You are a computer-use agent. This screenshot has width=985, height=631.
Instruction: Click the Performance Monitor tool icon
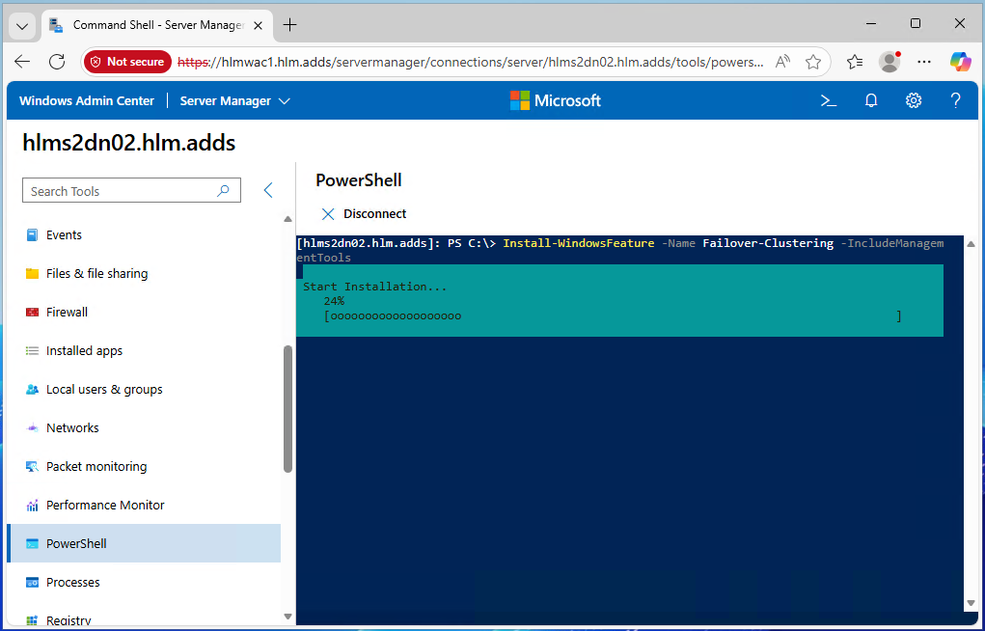pyautogui.click(x=32, y=506)
